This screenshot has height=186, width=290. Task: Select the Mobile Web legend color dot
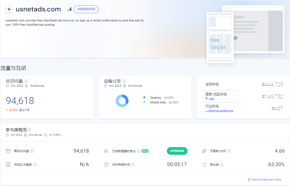[x=144, y=102]
